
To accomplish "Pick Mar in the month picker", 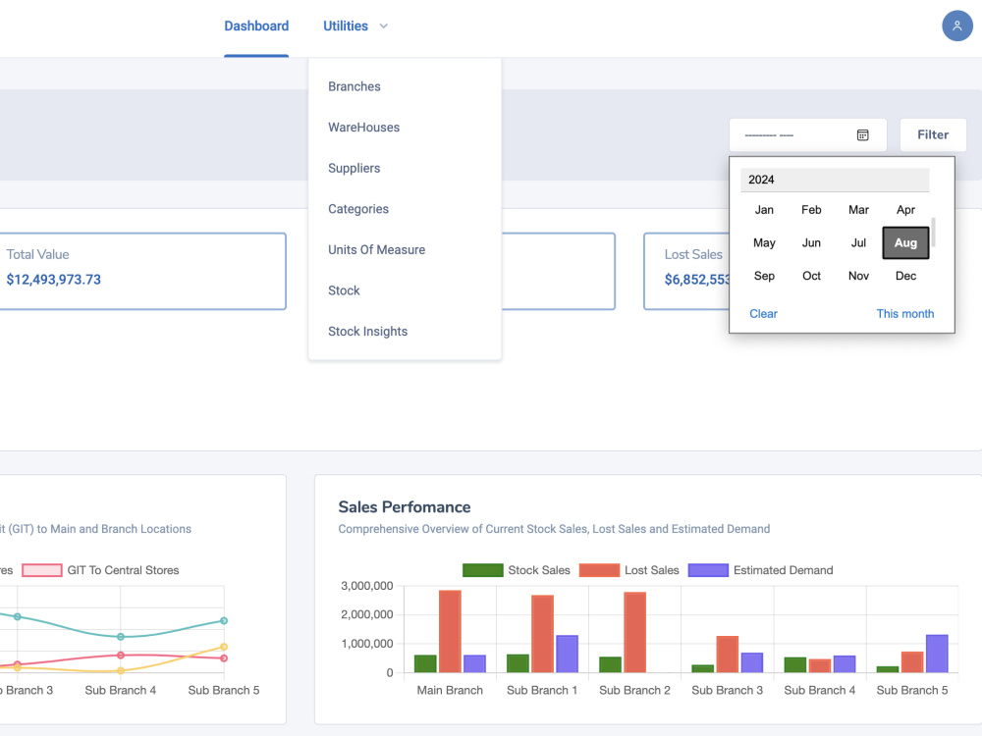I will 858,210.
